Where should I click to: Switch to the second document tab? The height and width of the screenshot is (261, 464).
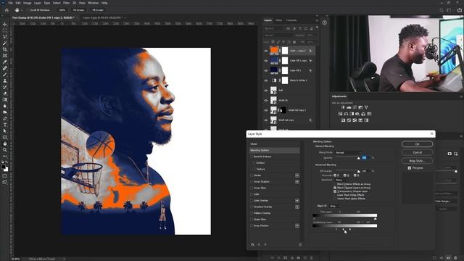[103, 17]
